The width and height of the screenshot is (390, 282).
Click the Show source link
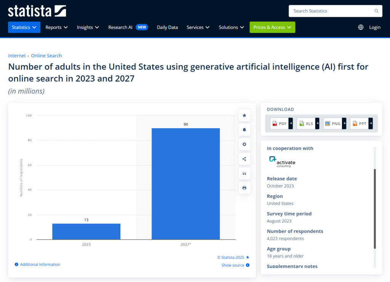[233, 265]
